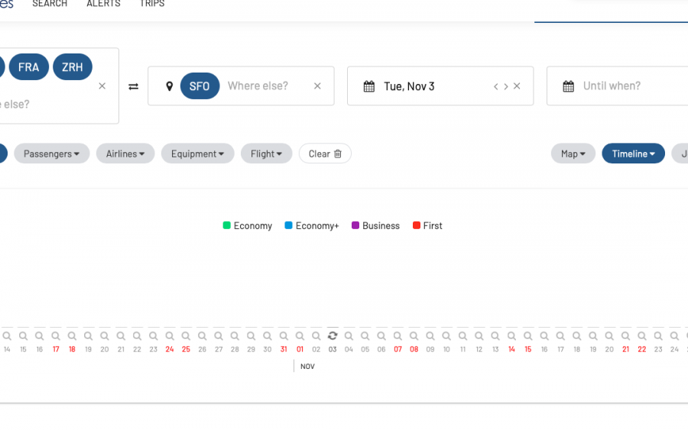Click the calendar icon beside Tue, Nov 3
The width and height of the screenshot is (688, 430).
coord(368,86)
